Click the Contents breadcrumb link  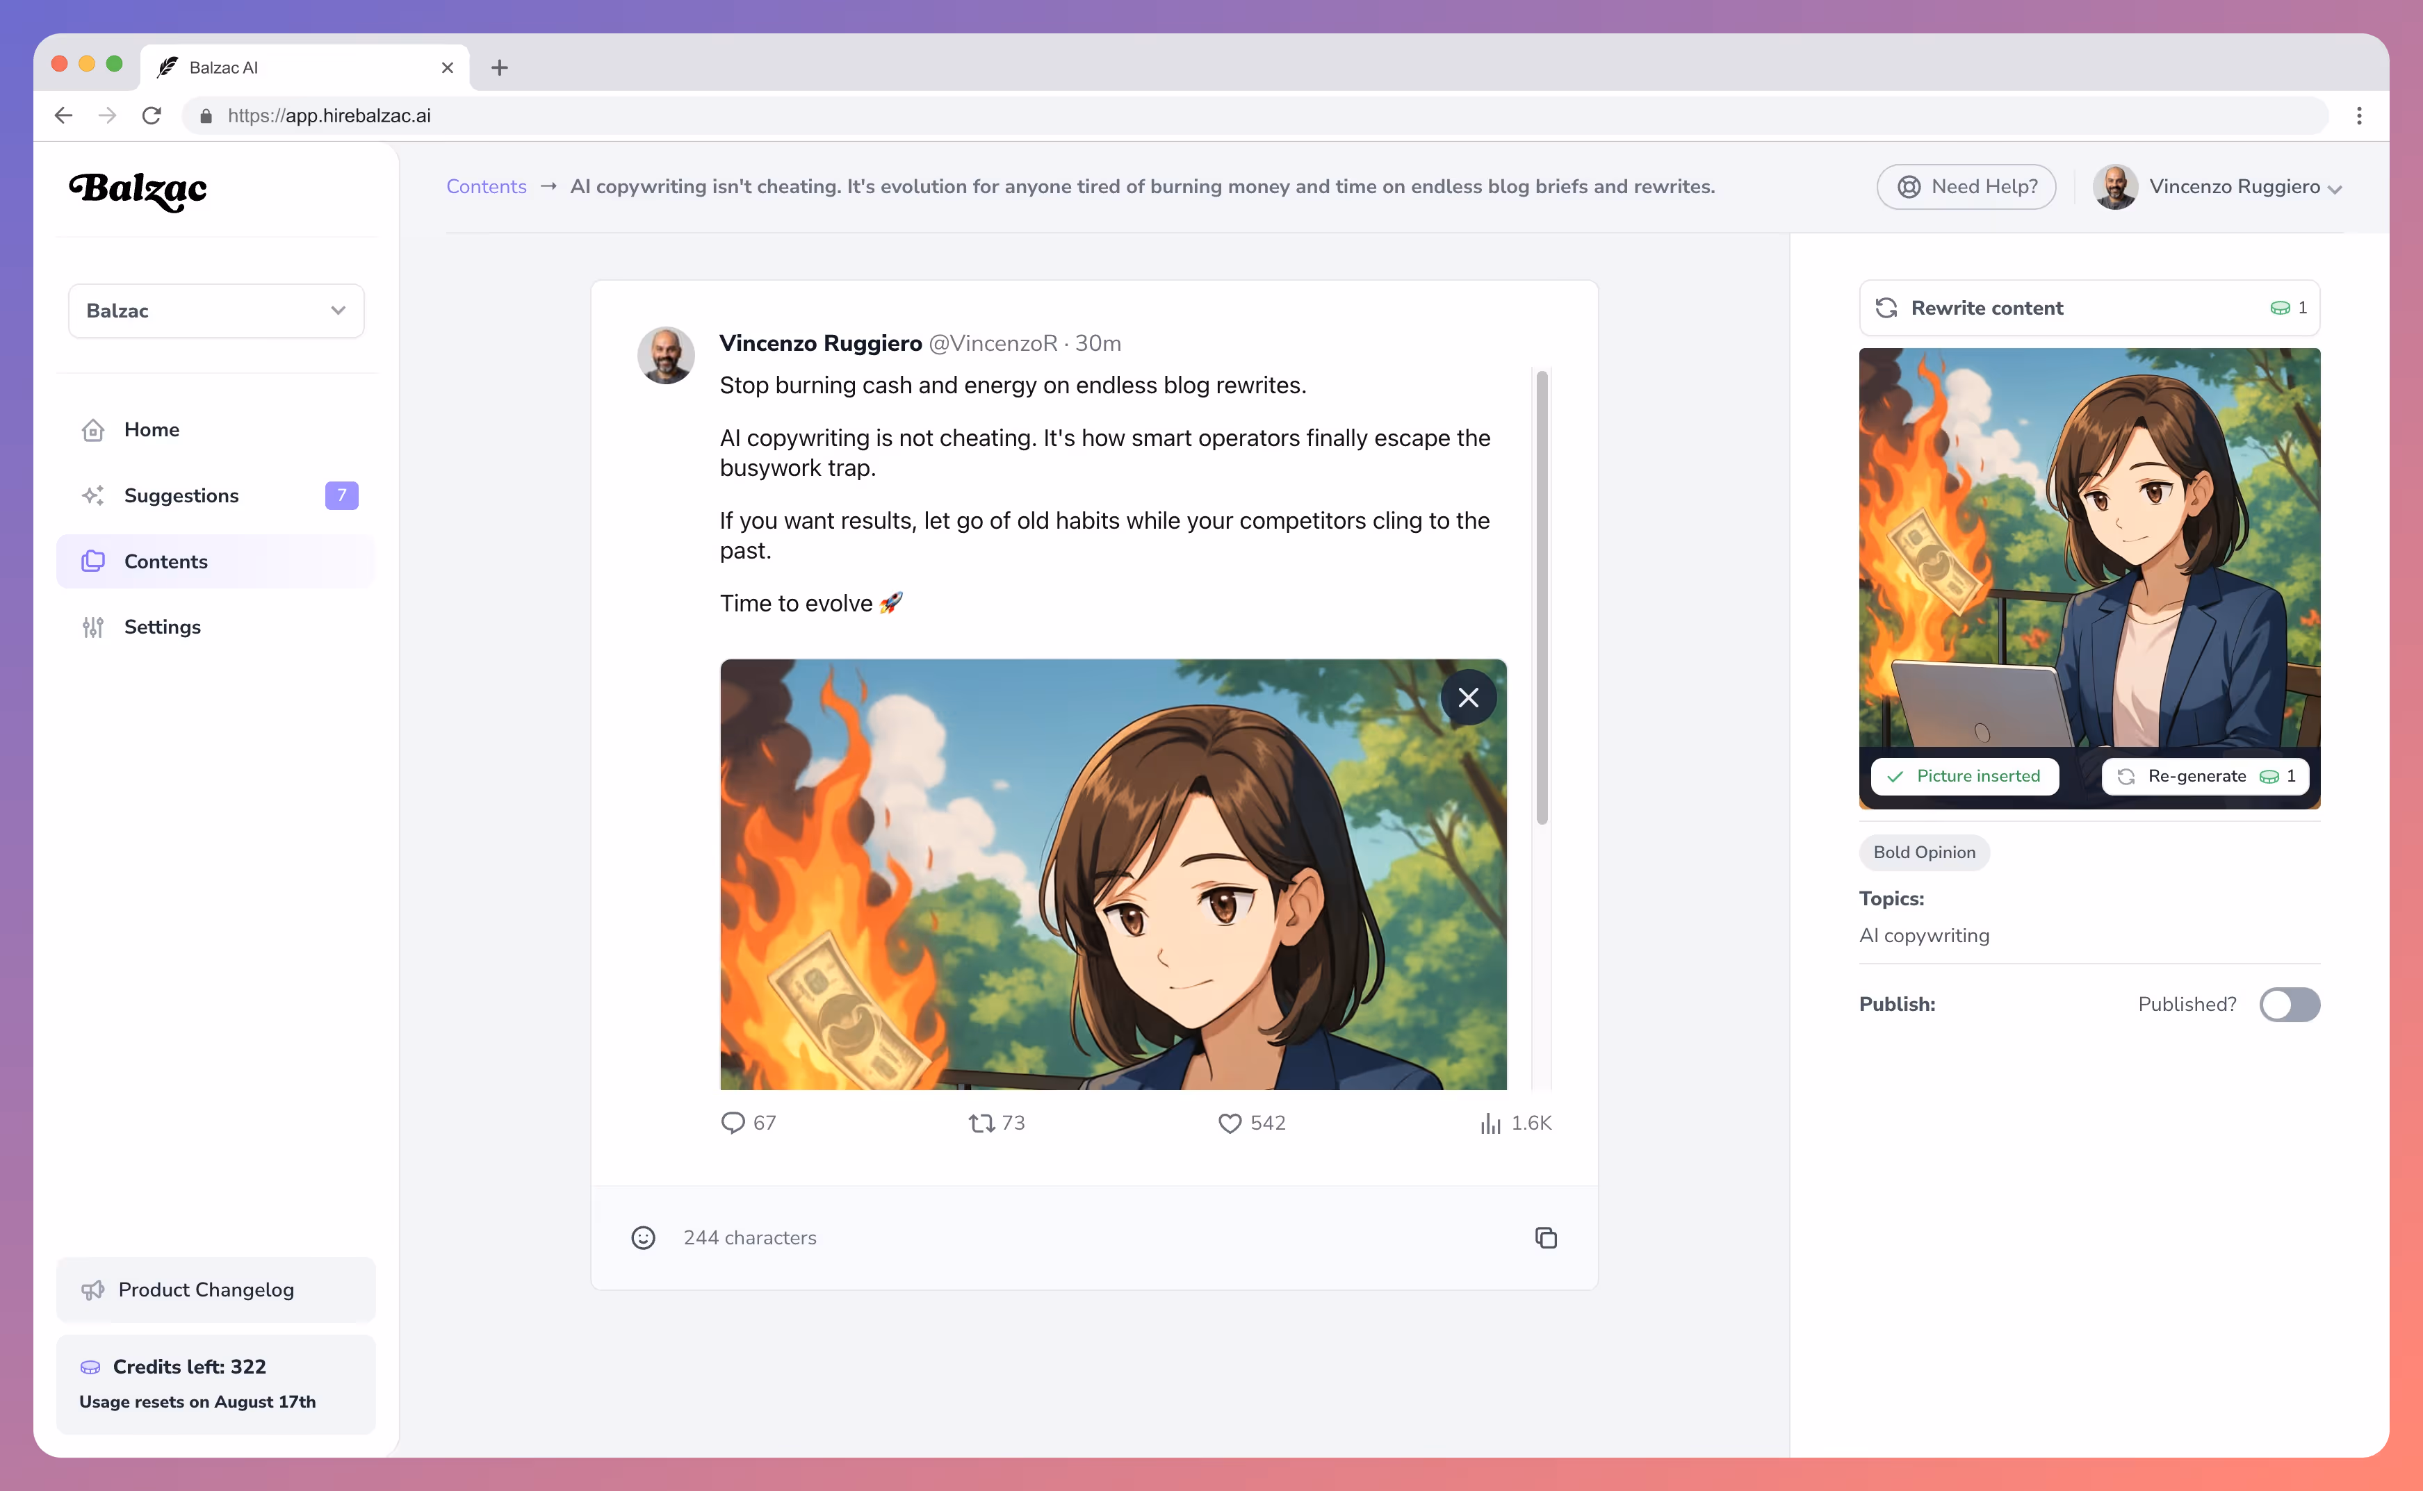pos(487,186)
